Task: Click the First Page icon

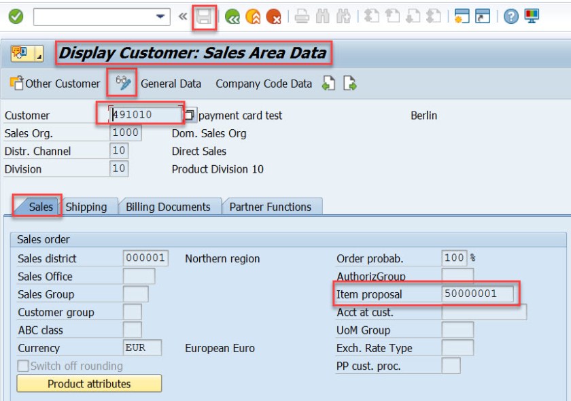Action: click(371, 17)
